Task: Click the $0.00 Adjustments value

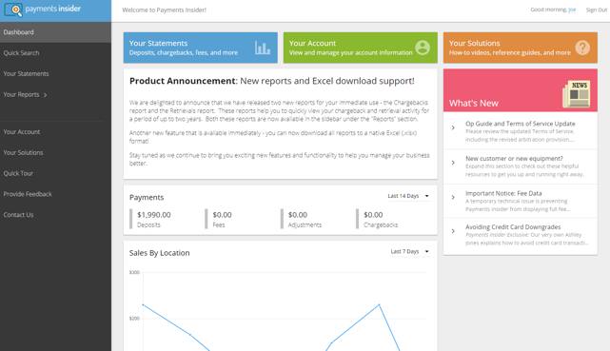Action: 298,215
